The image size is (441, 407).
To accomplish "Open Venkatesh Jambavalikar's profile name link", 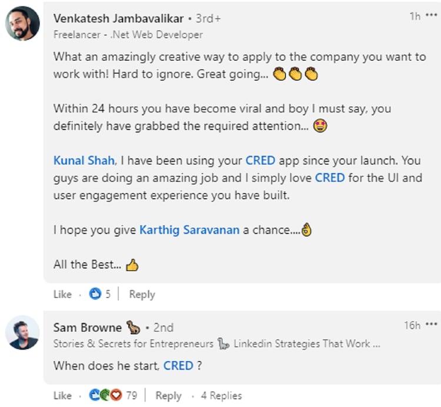I will point(118,18).
